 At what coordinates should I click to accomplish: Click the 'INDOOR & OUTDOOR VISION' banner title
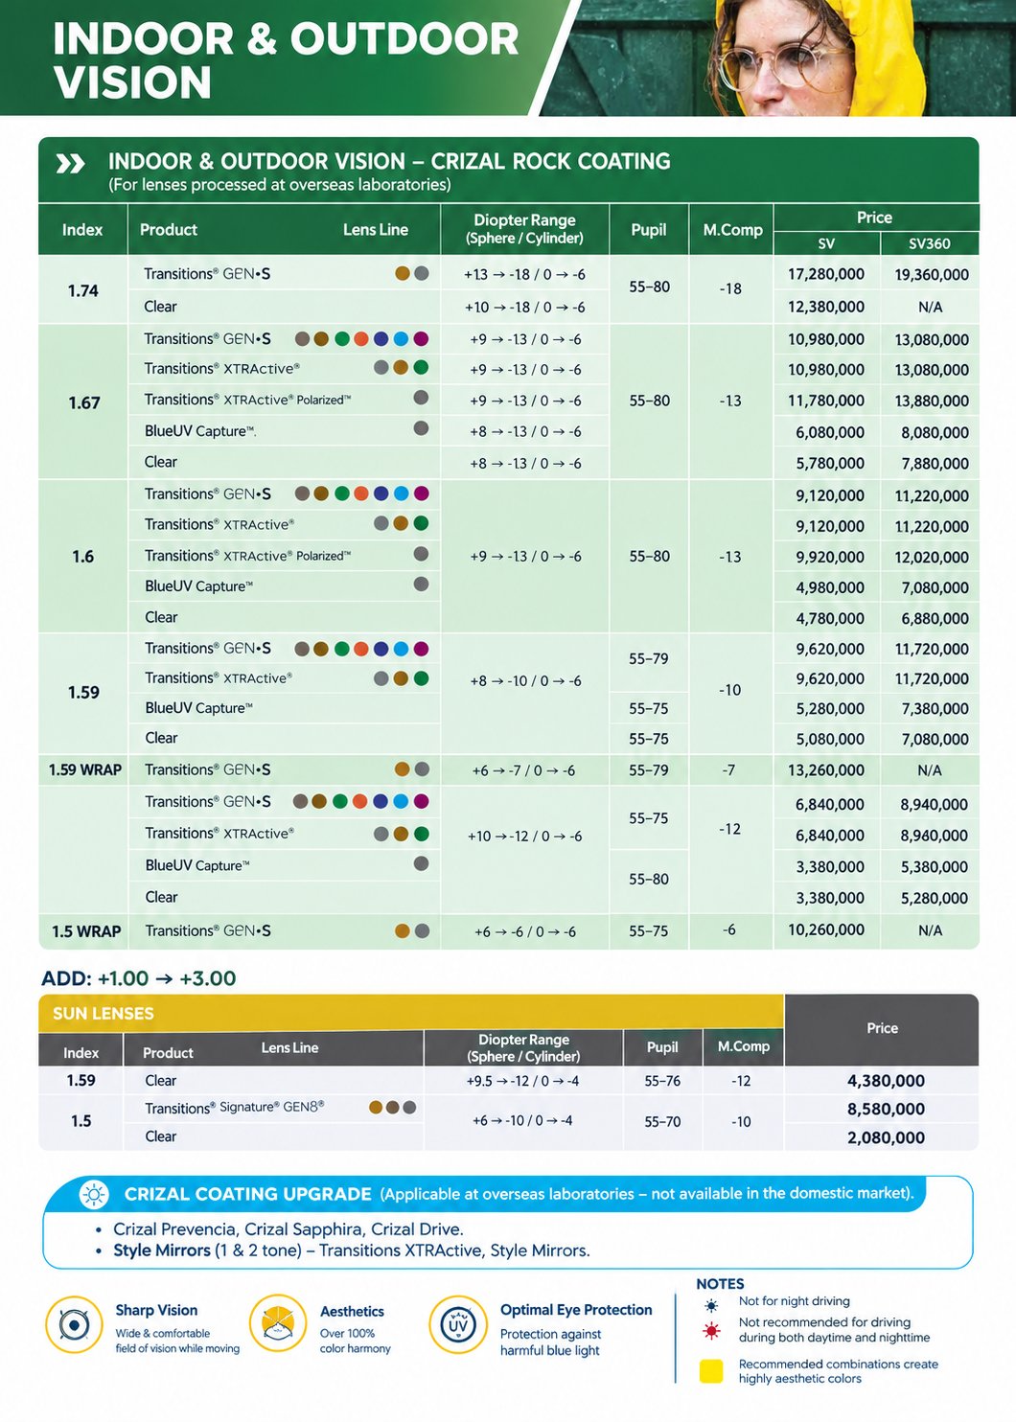[x=286, y=59]
